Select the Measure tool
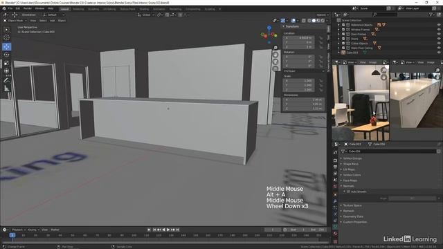 (x=6, y=89)
